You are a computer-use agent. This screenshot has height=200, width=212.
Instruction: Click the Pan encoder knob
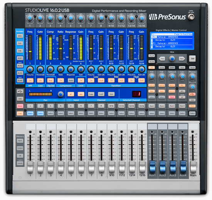coord(61,94)
